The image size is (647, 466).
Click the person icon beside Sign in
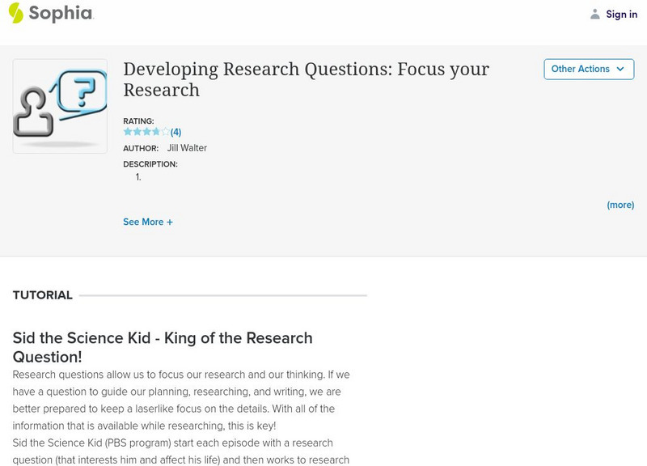595,14
